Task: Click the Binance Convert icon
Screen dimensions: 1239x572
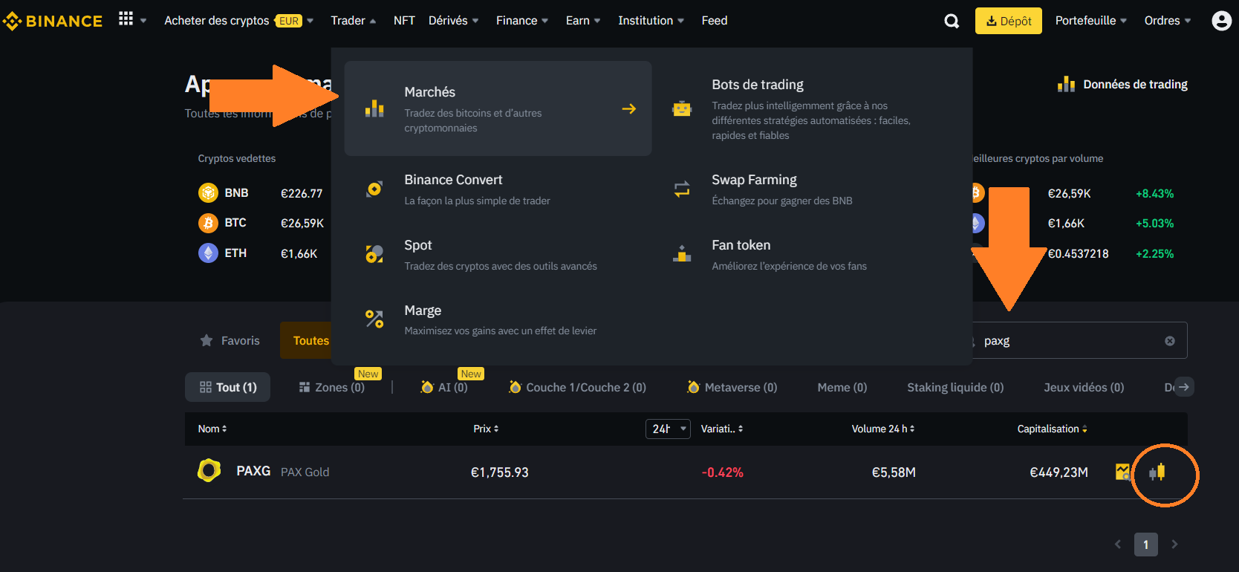Action: pyautogui.click(x=374, y=189)
